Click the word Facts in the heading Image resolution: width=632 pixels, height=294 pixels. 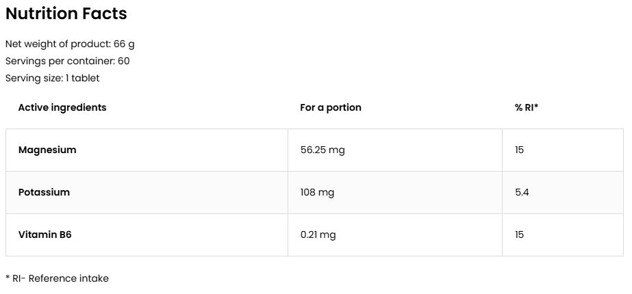[104, 14]
